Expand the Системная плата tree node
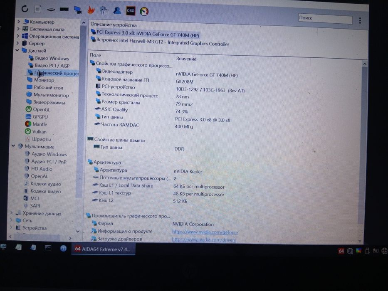Viewport: 388px width, 291px height. coord(18,29)
